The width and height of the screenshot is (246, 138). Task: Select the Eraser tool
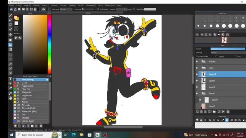click(10, 20)
